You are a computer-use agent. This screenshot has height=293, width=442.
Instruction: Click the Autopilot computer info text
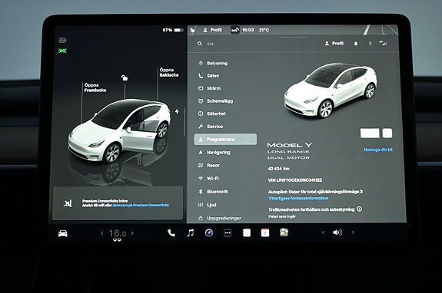tap(315, 192)
